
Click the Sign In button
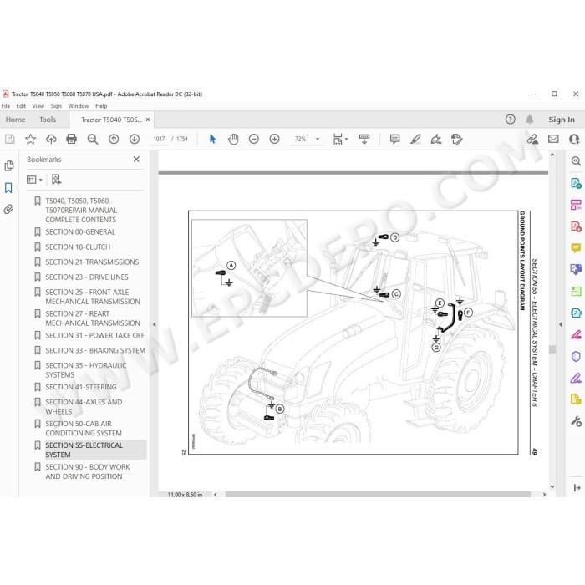click(562, 120)
